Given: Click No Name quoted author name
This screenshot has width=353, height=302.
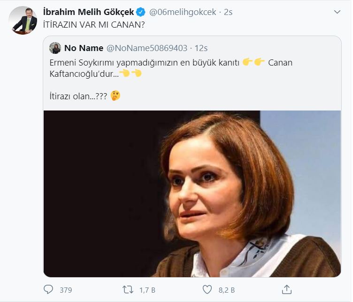Looking at the screenshot, I should click(83, 48).
